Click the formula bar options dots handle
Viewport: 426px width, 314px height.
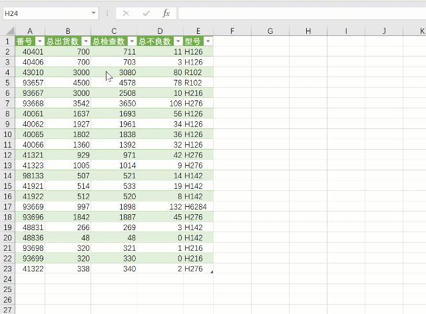tap(107, 13)
